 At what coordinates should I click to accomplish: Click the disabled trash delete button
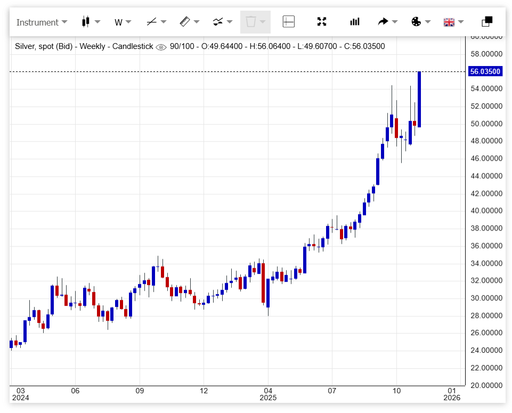coord(255,22)
